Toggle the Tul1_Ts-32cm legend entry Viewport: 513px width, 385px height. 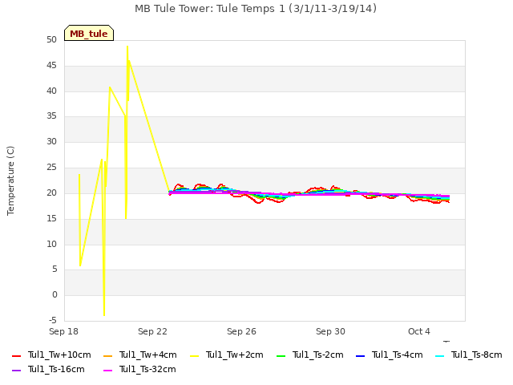coord(139,369)
